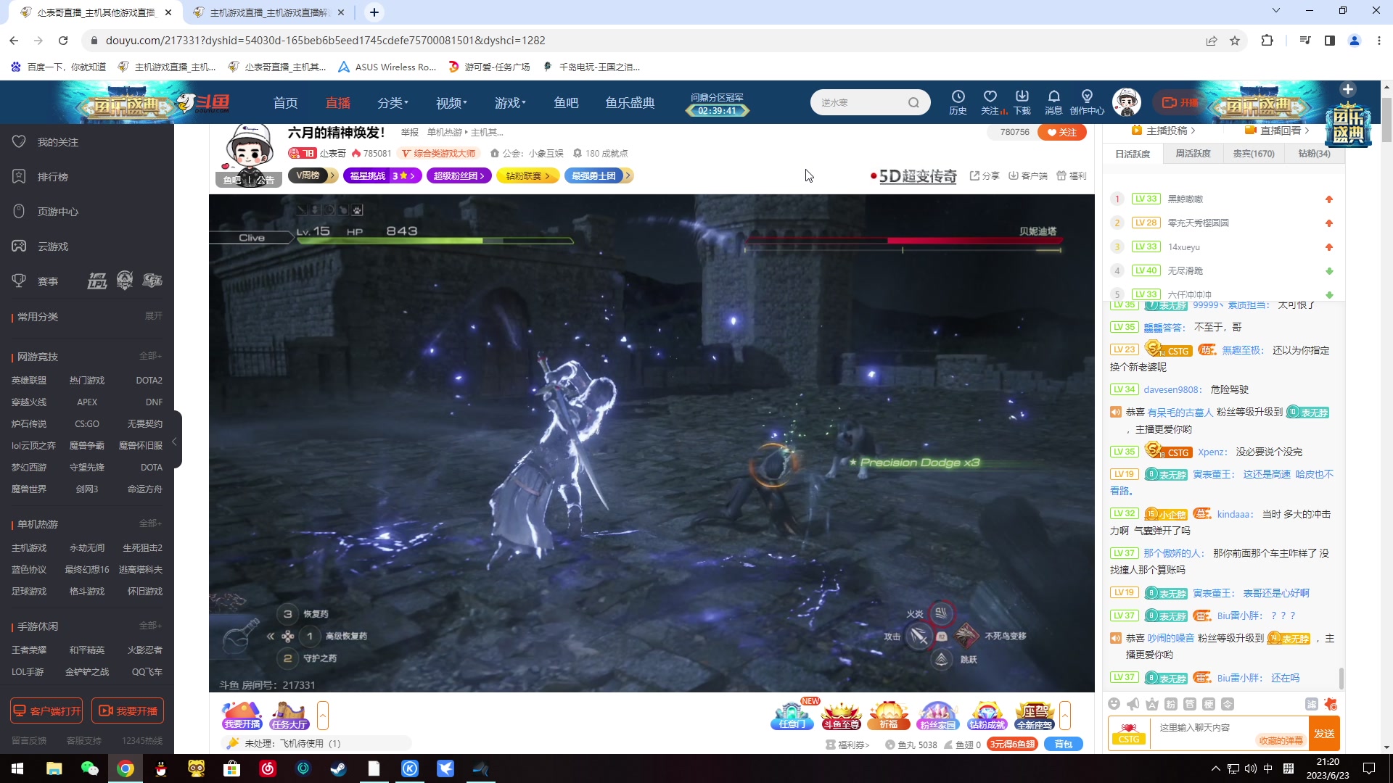Viewport: 1393px width, 783px height.
Task: Toggle Follow with the orange 关注 button
Action: [1062, 132]
